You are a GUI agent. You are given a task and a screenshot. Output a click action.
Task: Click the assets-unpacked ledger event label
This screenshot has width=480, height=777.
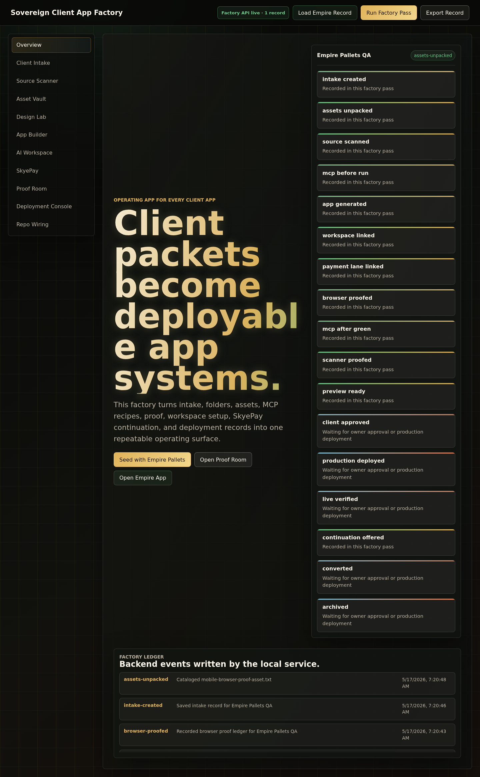146,679
